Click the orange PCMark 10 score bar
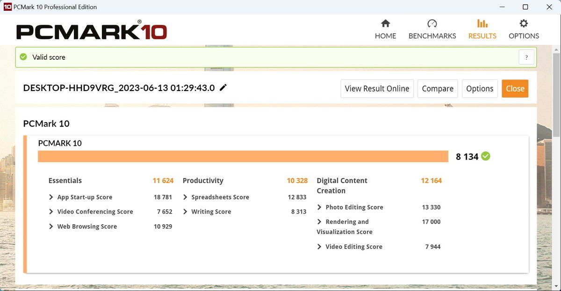The image size is (561, 291). coord(243,156)
